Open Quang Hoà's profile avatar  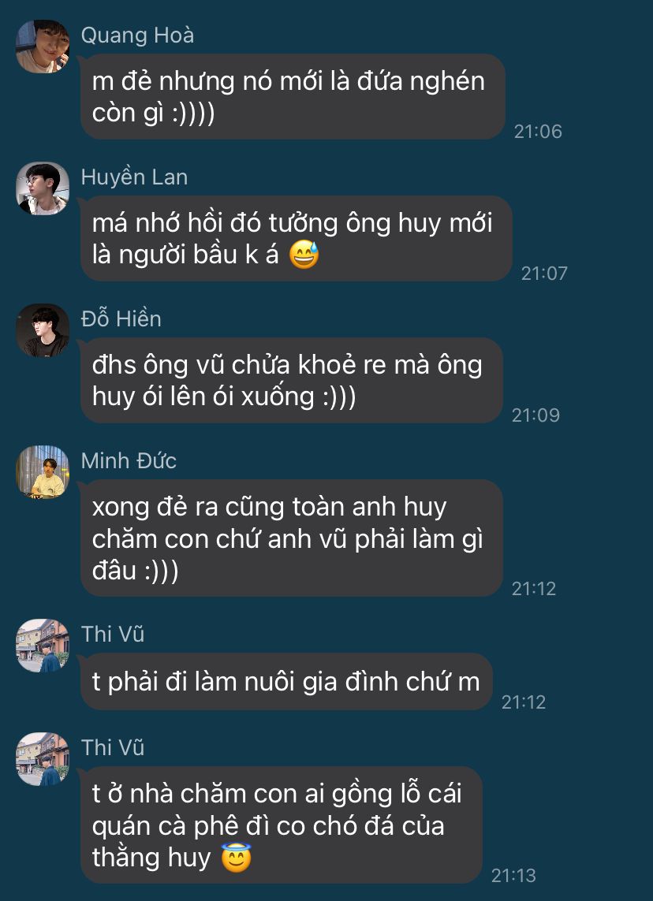click(x=43, y=47)
